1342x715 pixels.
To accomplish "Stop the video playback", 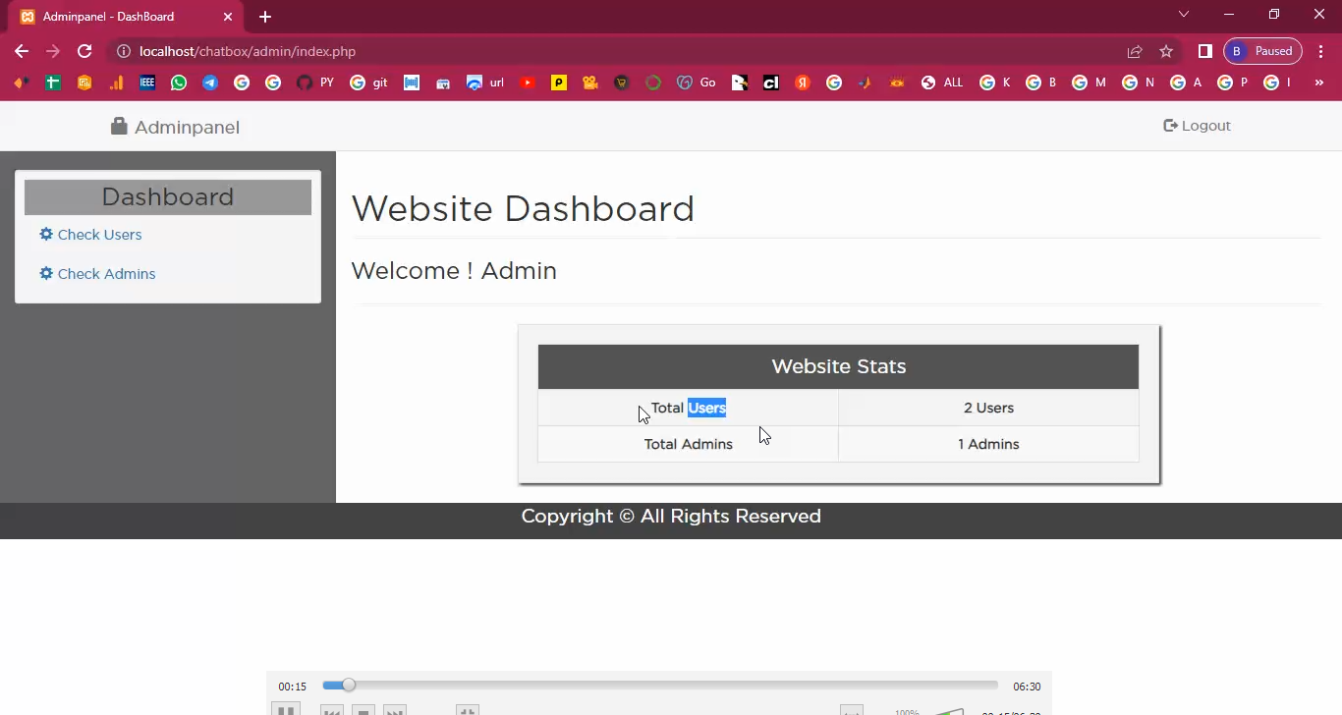I will click(363, 711).
